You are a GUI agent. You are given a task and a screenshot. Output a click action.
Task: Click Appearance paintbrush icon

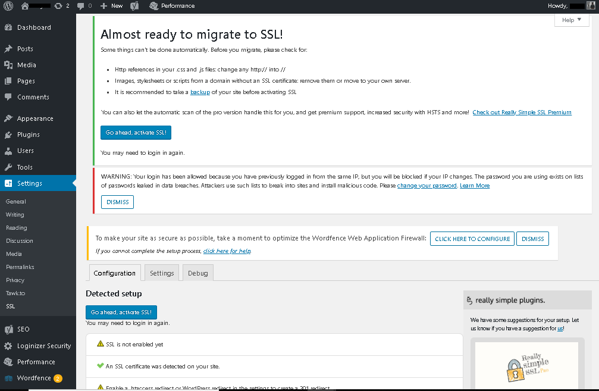8,118
